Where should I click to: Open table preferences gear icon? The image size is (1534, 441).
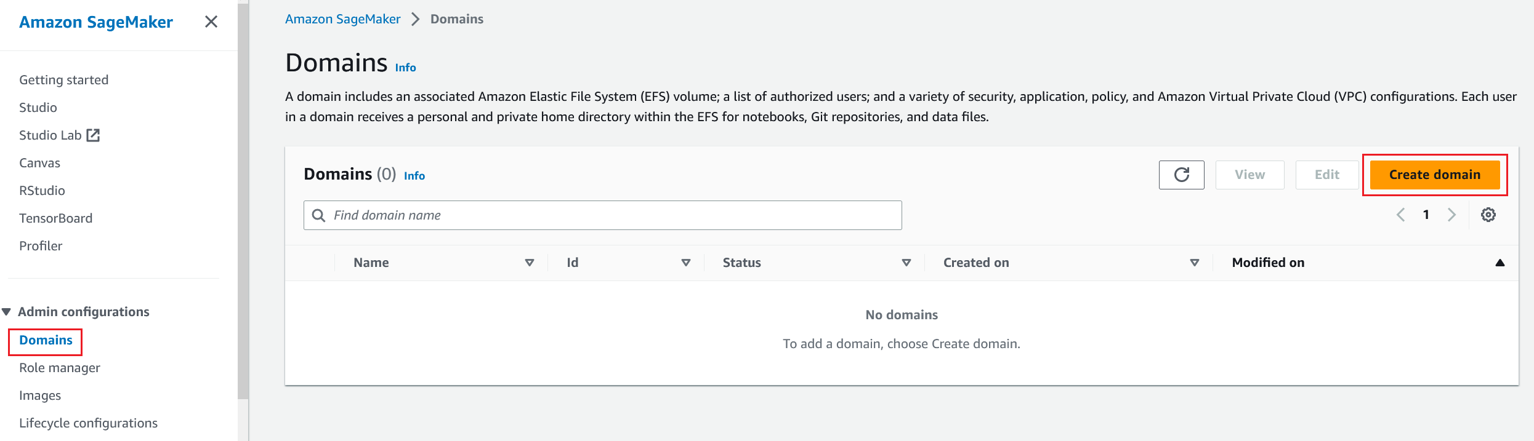(1488, 215)
